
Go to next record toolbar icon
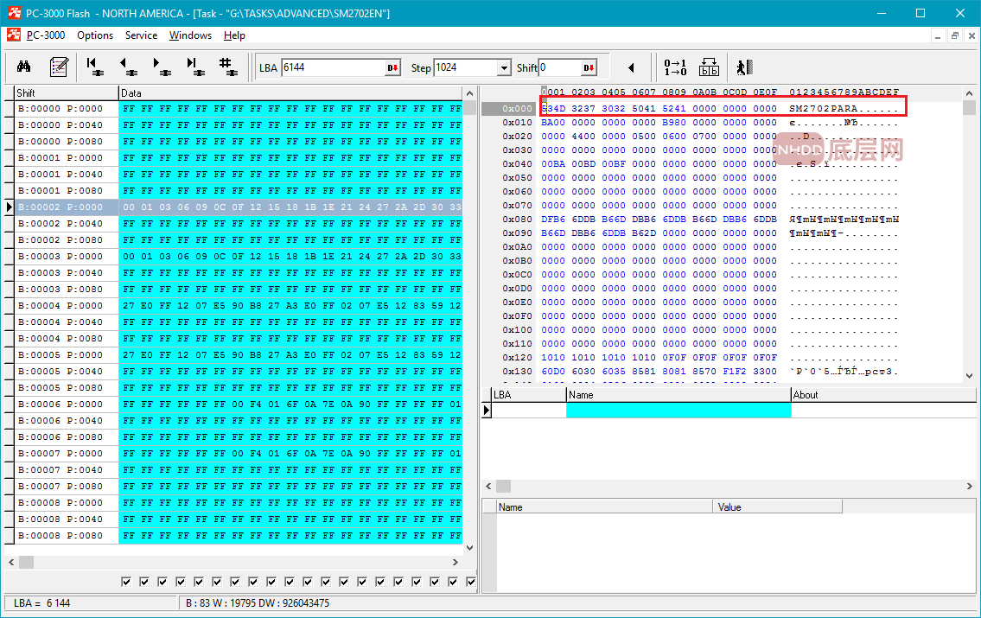(x=162, y=67)
